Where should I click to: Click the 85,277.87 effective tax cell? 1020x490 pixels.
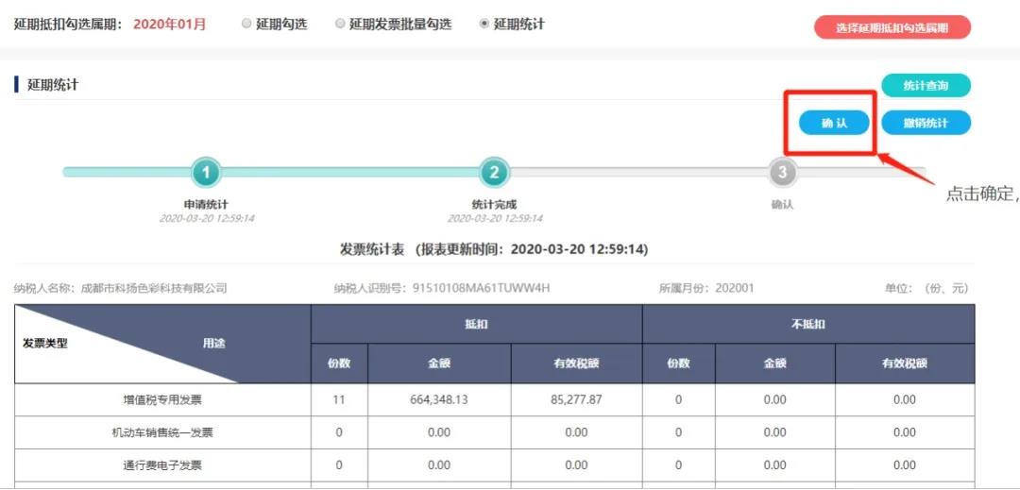click(576, 399)
